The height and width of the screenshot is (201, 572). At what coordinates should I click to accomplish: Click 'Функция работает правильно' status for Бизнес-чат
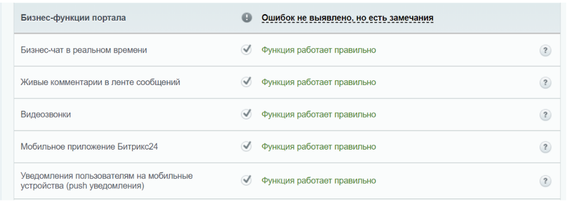(319, 50)
